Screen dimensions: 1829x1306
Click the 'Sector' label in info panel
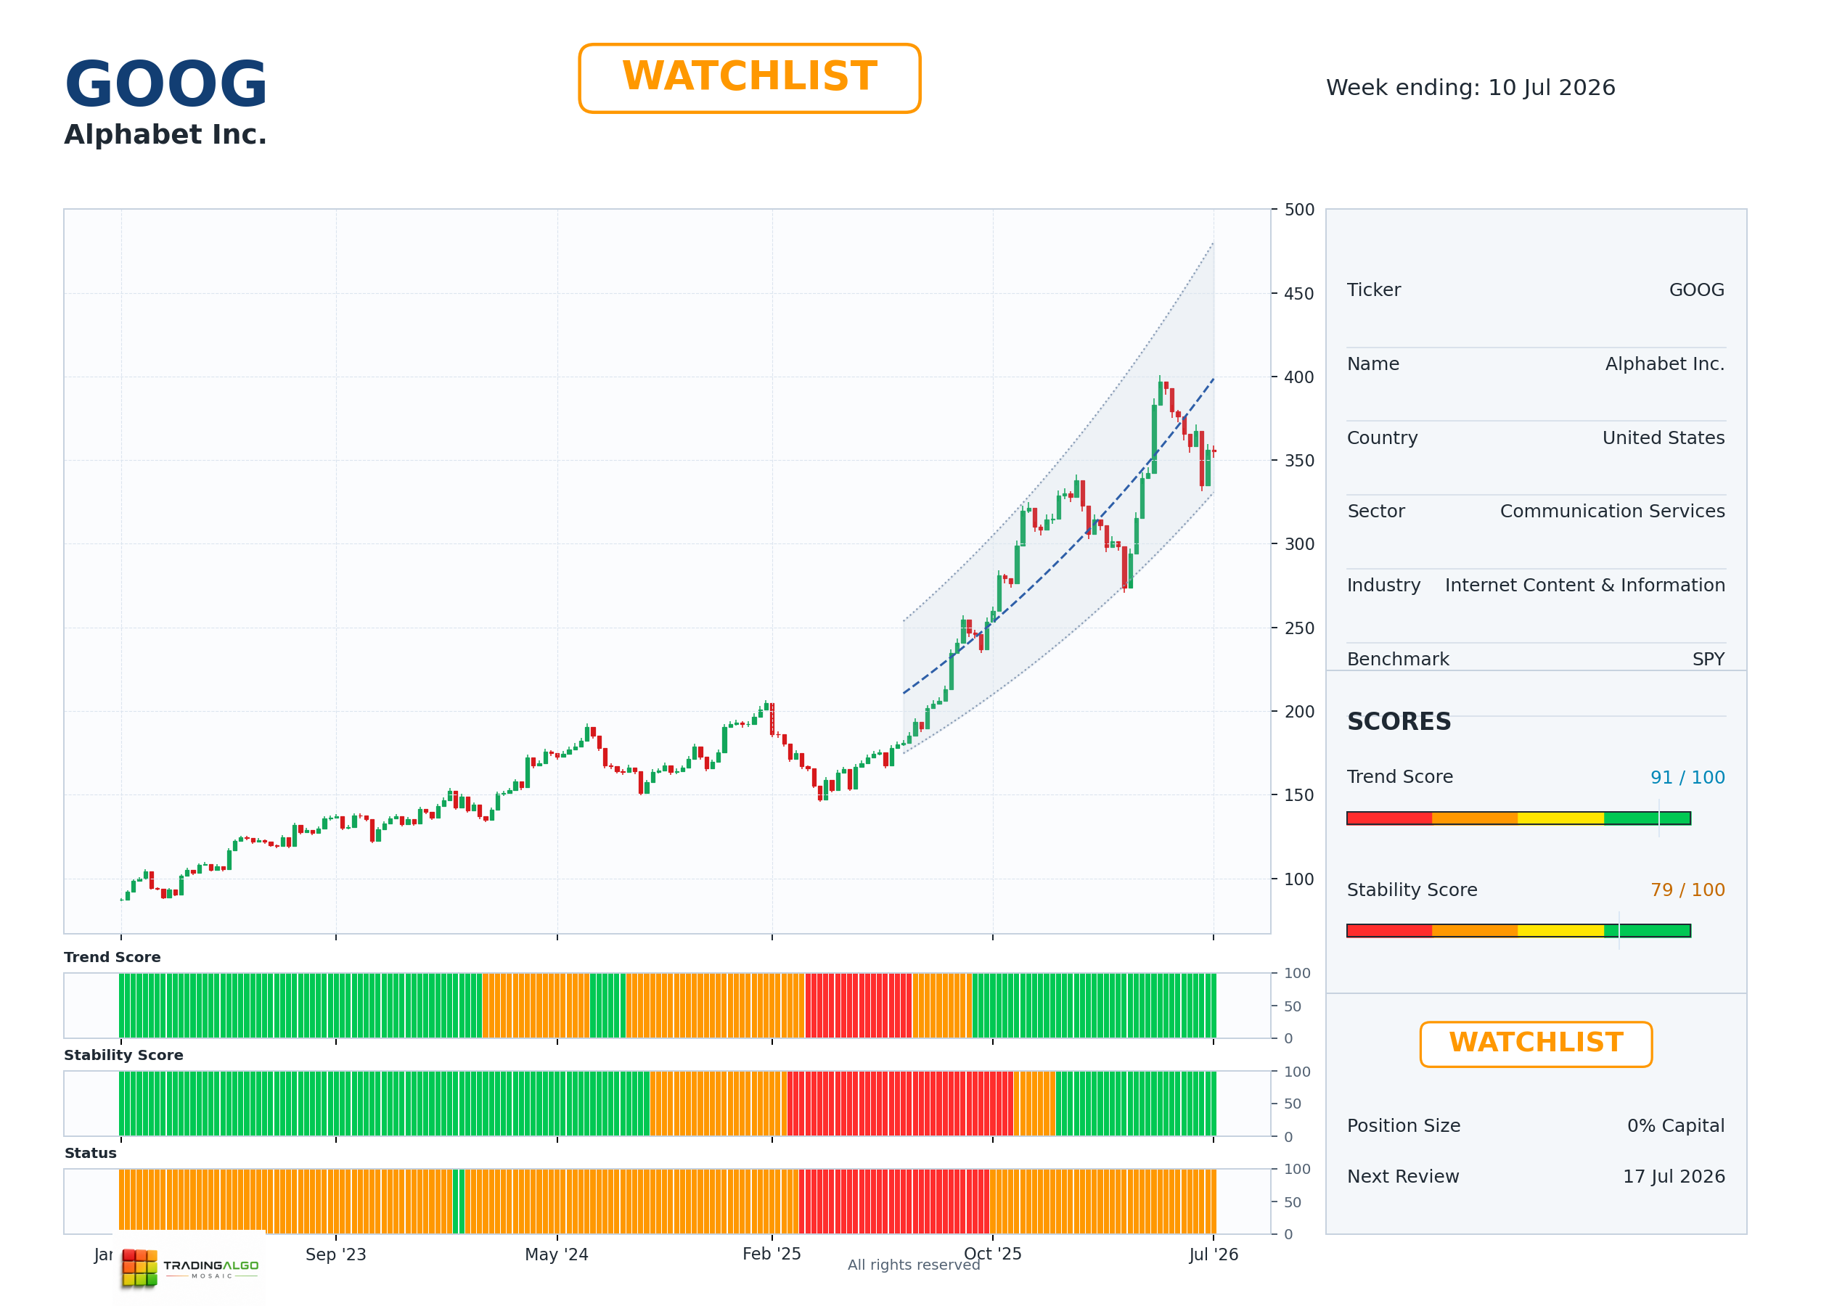(1375, 512)
